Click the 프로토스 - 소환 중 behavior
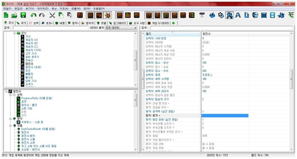This screenshot has height=159, width=297. [x=32, y=122]
